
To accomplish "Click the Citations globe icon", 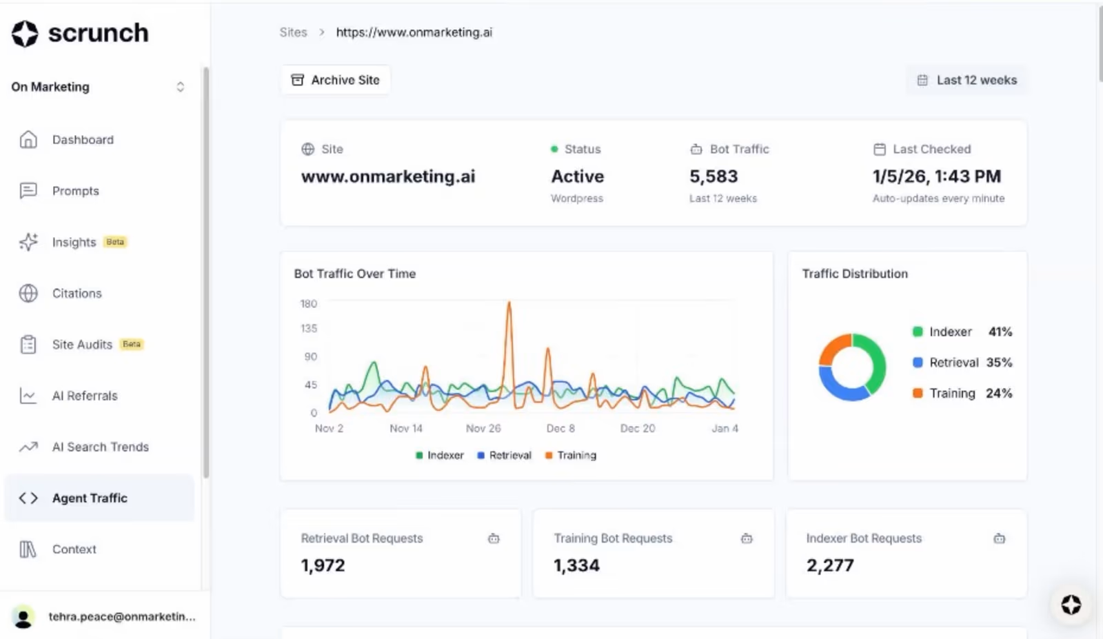I will click(x=28, y=293).
